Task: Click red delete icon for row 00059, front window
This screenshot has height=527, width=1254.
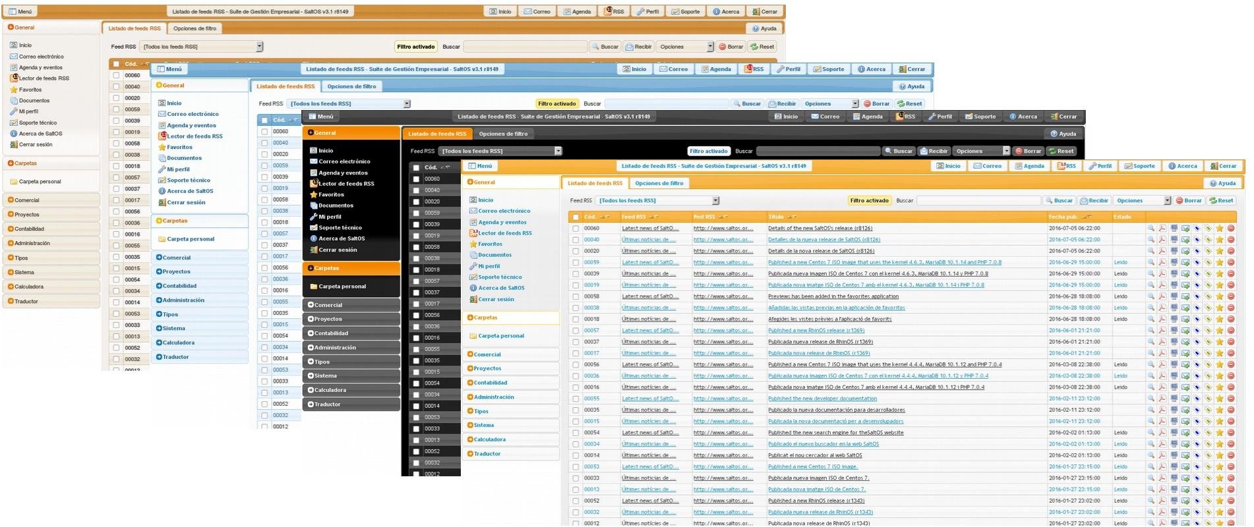Action: pyautogui.click(x=1231, y=262)
